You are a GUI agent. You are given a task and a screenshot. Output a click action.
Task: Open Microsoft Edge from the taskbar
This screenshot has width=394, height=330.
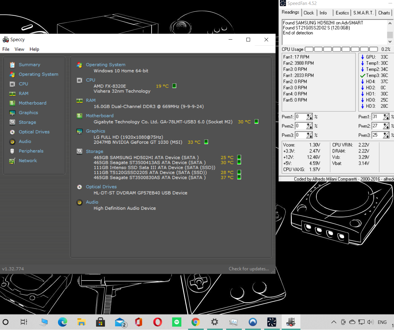[63, 322]
